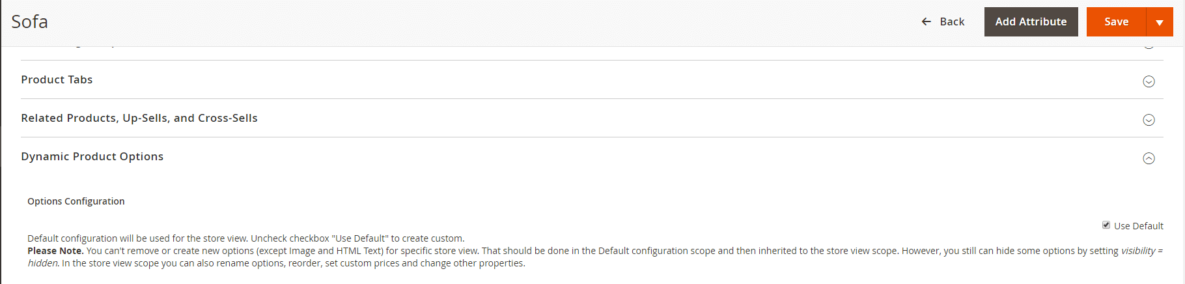Expand Product Tabs with its chevron icon
Image resolution: width=1185 pixels, height=284 pixels.
(1149, 81)
